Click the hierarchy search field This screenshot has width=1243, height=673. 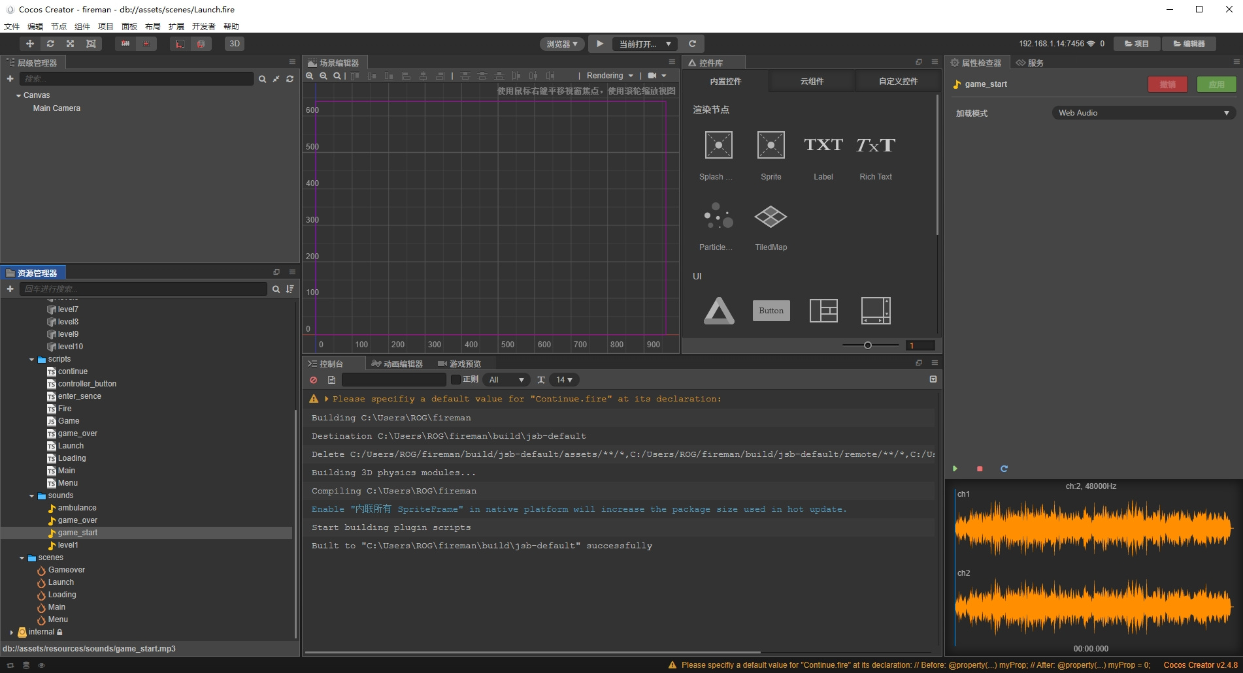tap(136, 78)
